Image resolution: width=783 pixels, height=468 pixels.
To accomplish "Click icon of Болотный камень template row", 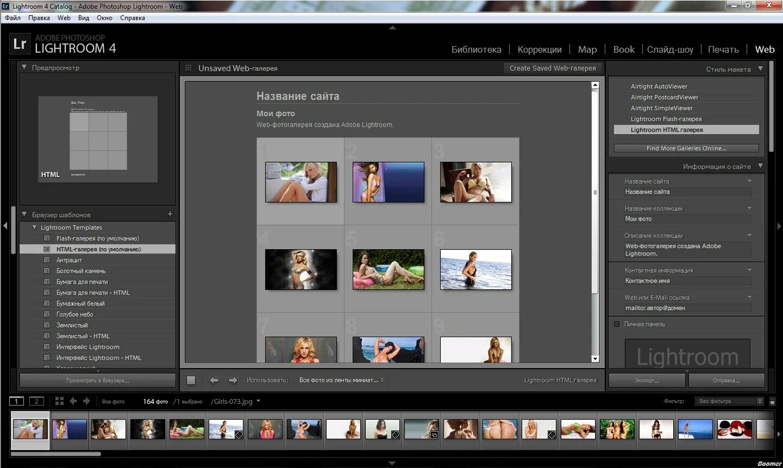I will pyautogui.click(x=47, y=271).
